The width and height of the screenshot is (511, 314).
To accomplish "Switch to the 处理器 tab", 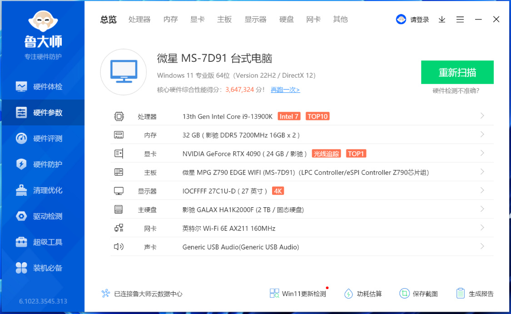I will (139, 20).
